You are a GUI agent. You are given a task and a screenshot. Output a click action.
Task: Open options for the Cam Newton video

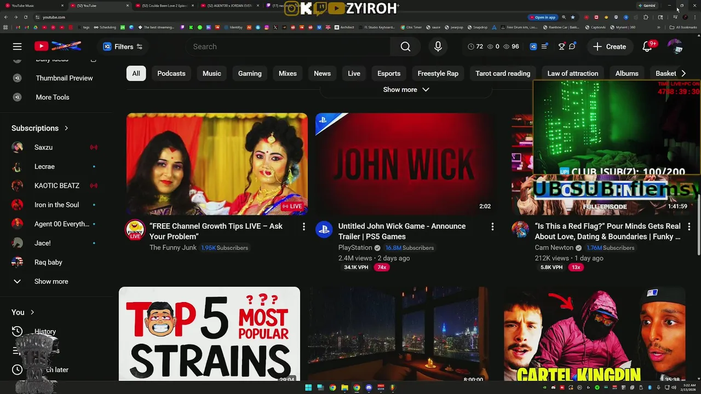point(689,227)
